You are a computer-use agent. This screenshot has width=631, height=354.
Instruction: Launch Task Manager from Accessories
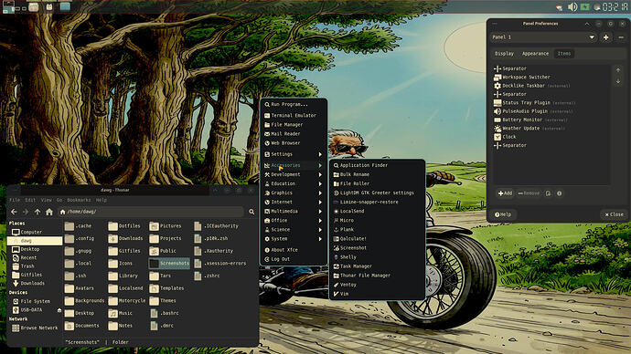pos(377,266)
